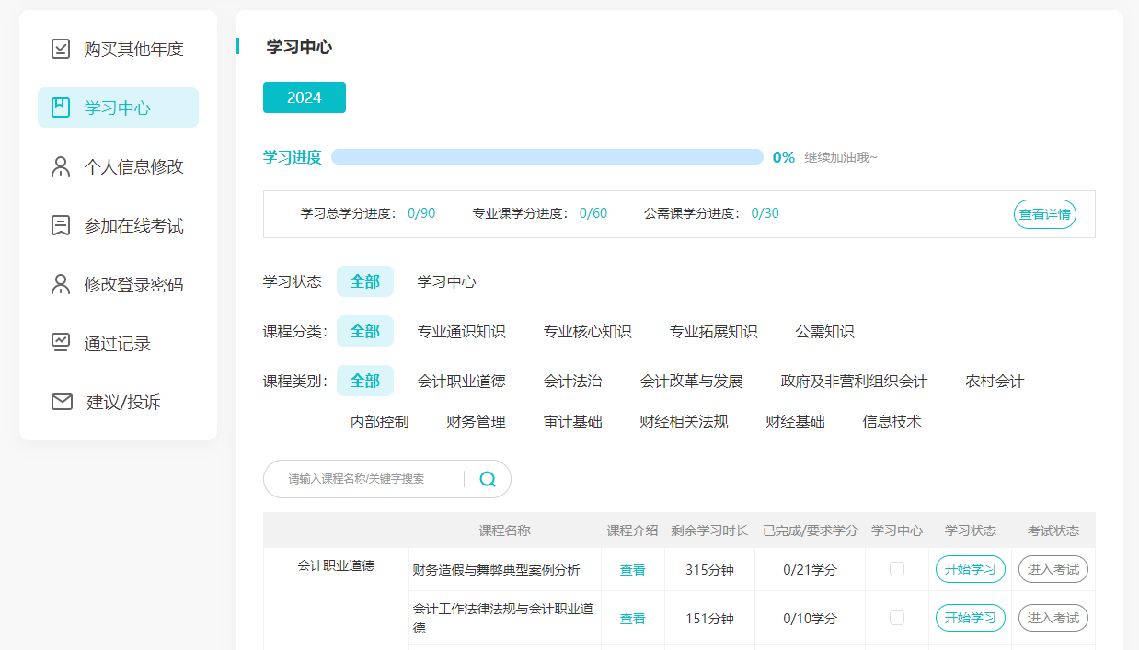The image size is (1139, 650).
Task: Select 全部 under 学习状态
Action: [364, 282]
